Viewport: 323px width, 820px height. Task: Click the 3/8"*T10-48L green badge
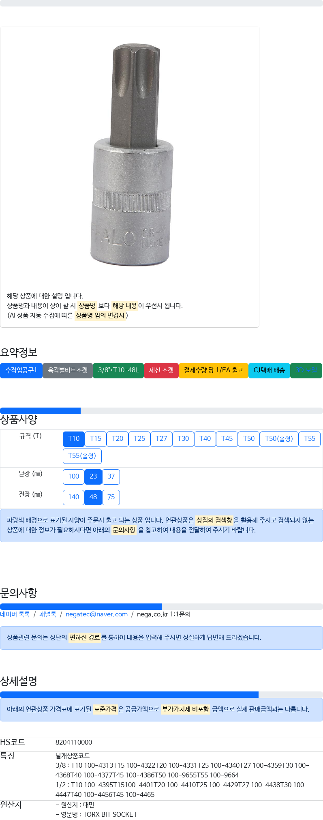[x=118, y=370]
